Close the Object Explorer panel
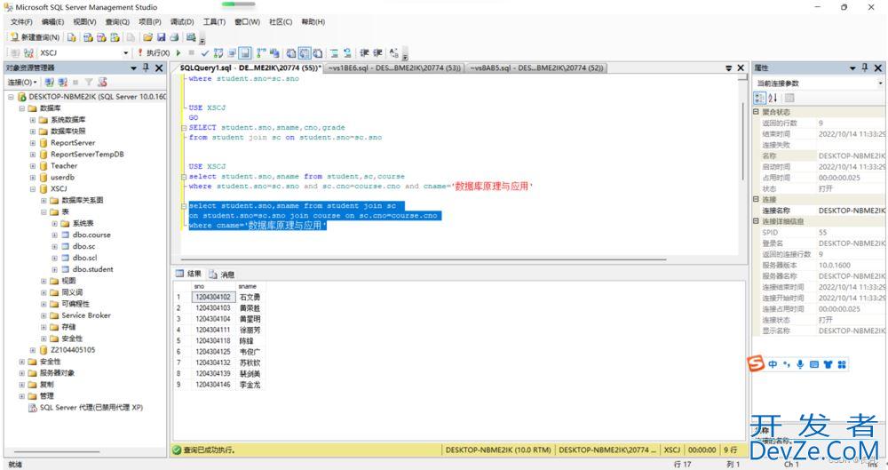This screenshot has height=470, width=888. [x=159, y=68]
